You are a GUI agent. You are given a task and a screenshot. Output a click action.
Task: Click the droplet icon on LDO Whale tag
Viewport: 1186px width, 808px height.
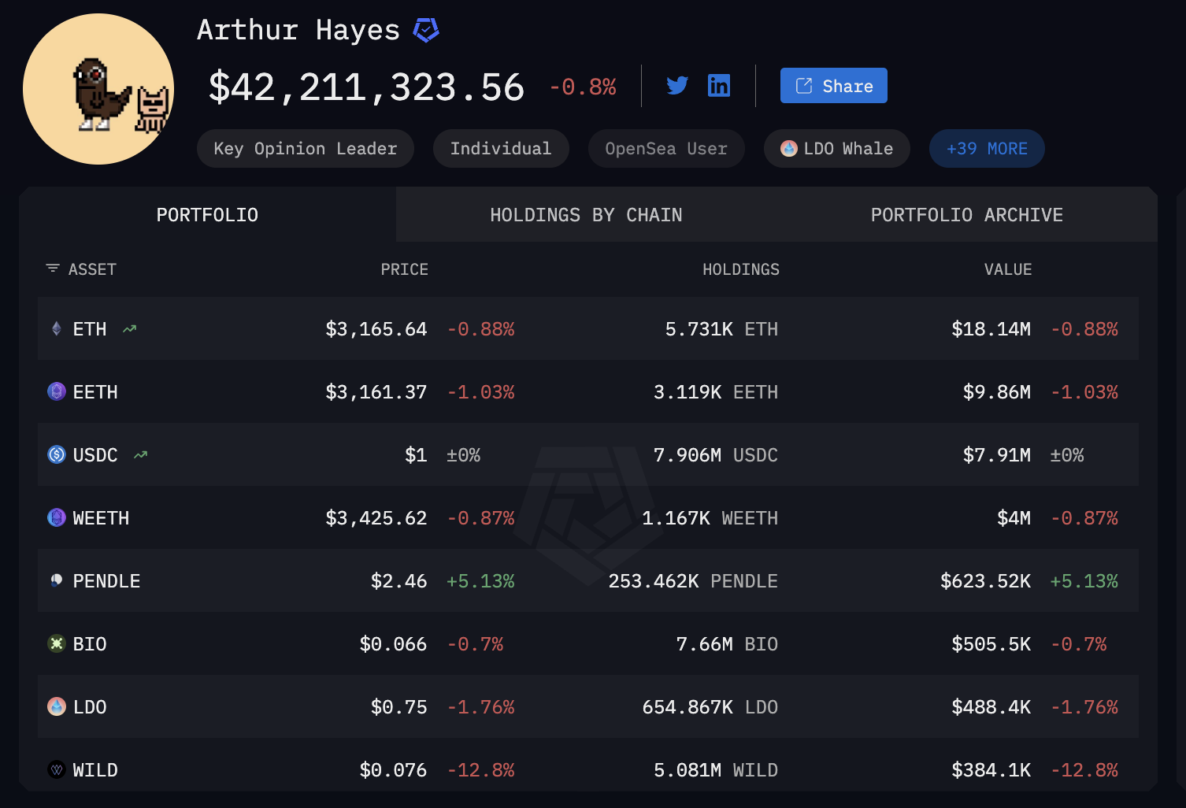point(789,148)
